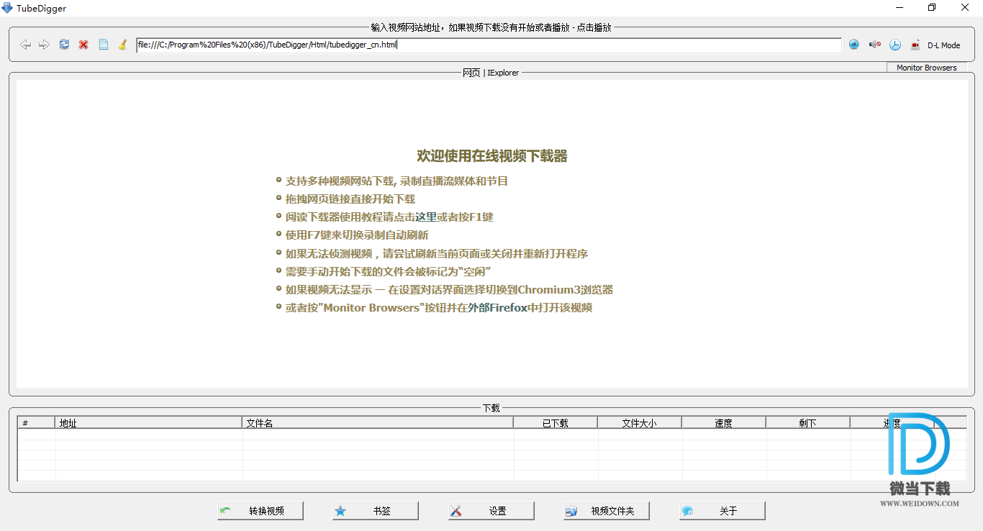This screenshot has width=983, height=531.
Task: Switch the D-L Mode button
Action: pyautogui.click(x=943, y=45)
